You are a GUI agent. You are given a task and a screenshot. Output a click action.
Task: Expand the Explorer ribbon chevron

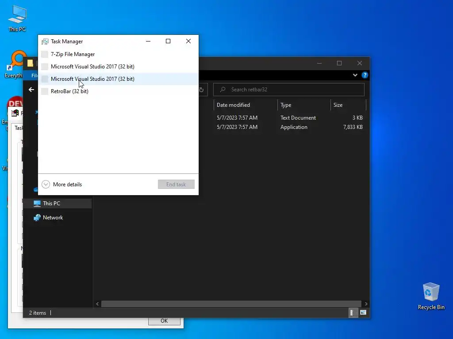[355, 75]
